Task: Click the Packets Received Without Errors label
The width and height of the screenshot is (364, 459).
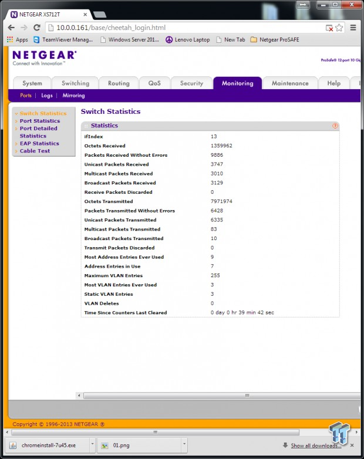Action: 126,155
